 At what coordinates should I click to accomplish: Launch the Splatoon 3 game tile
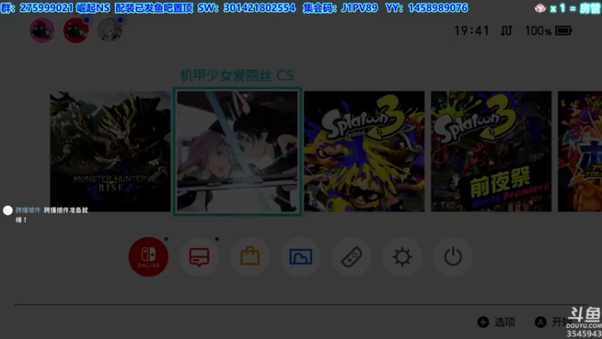(364, 151)
